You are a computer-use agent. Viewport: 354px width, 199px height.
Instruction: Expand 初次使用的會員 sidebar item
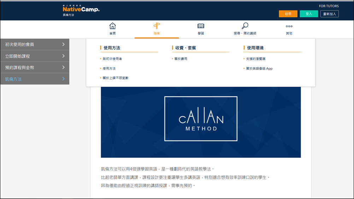tap(35, 44)
